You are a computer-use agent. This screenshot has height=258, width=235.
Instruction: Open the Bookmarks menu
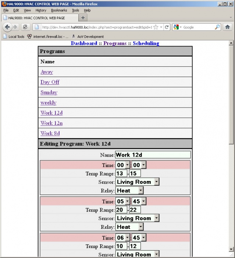pyautogui.click(x=59, y=10)
